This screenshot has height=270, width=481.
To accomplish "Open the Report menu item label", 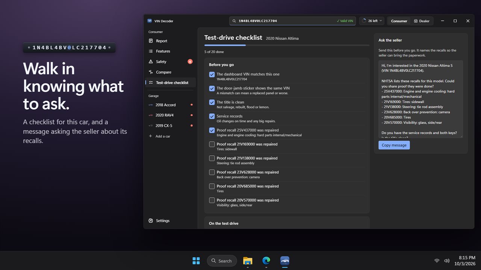I will pos(162,41).
